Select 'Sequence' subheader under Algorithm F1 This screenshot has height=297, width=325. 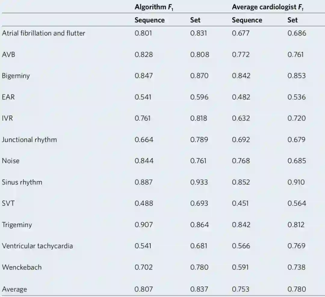pos(150,20)
